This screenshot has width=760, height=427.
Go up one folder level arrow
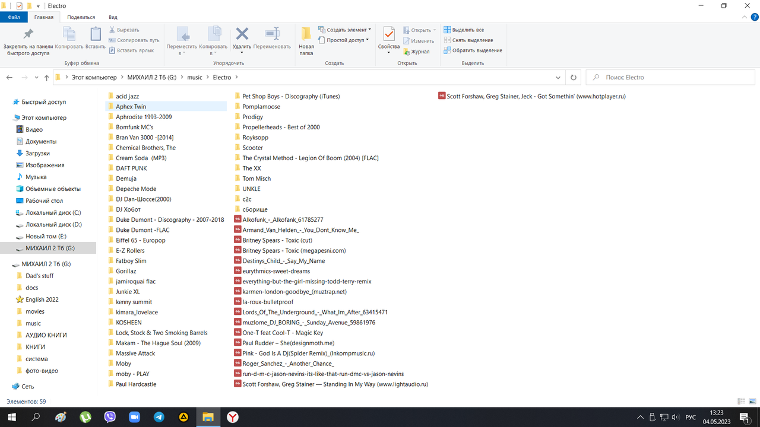pos(46,78)
